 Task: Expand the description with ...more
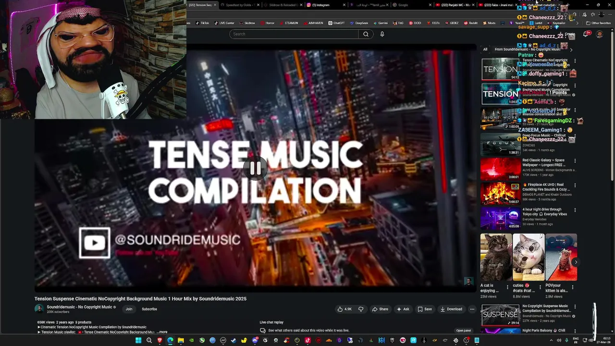[162, 332]
